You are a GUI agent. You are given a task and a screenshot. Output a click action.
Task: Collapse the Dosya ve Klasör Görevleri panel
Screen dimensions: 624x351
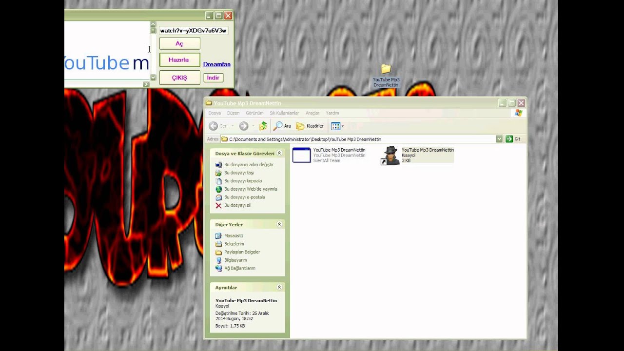pyautogui.click(x=279, y=154)
